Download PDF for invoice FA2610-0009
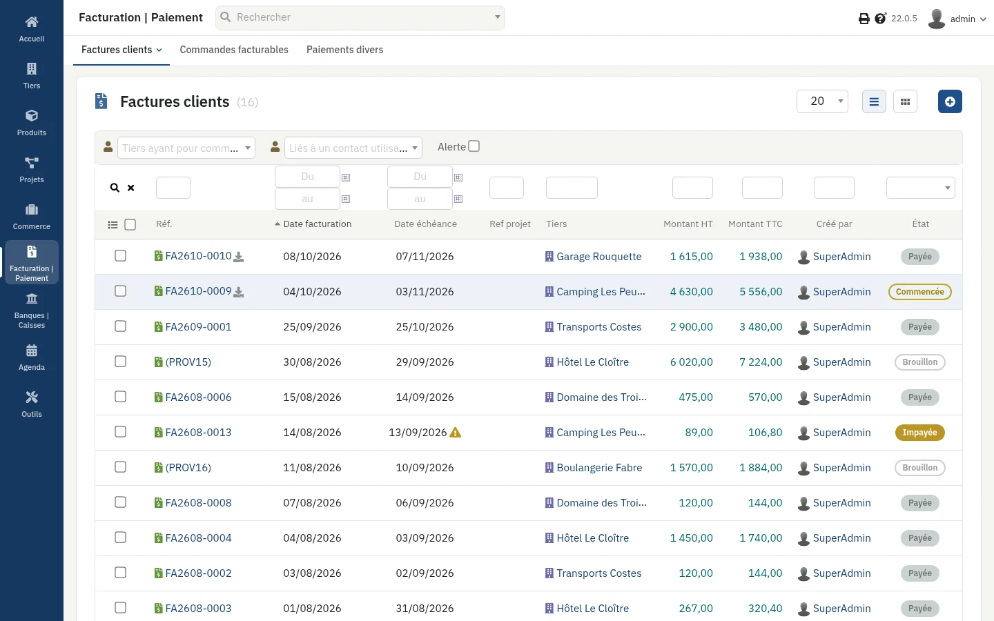 pos(239,292)
